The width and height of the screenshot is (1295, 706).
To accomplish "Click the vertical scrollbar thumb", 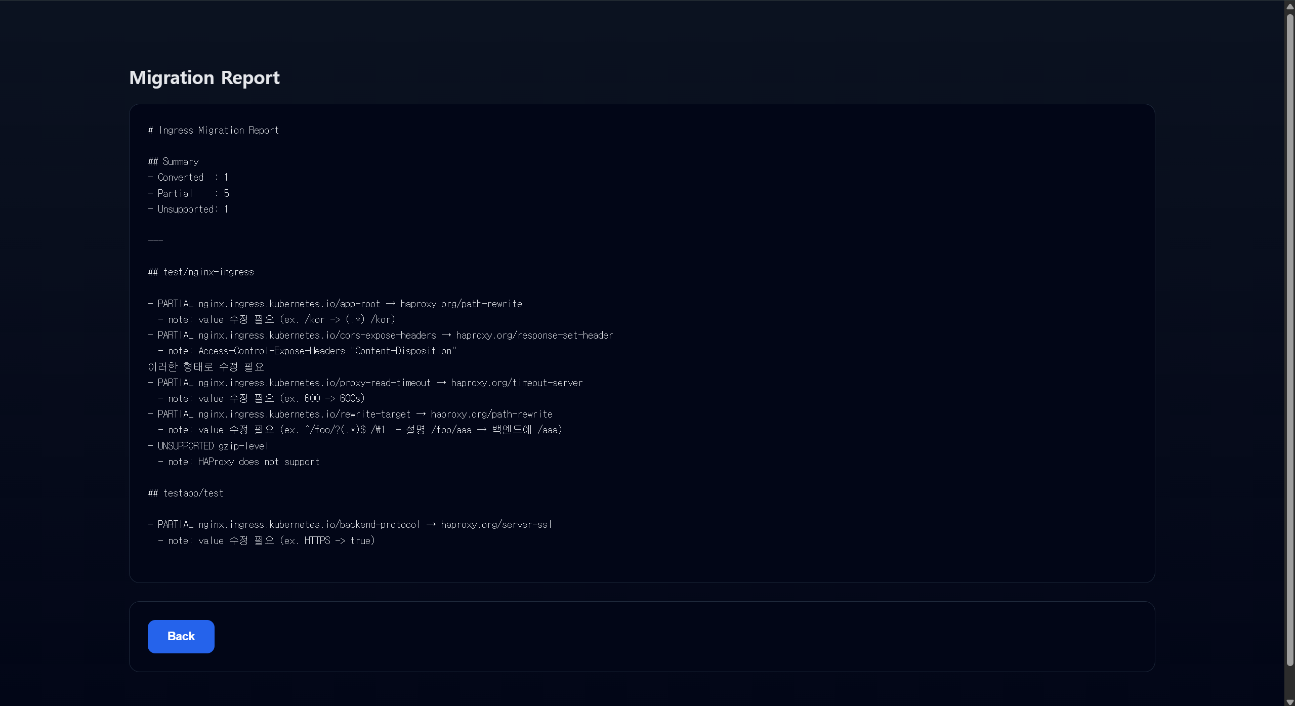I will (1290, 339).
